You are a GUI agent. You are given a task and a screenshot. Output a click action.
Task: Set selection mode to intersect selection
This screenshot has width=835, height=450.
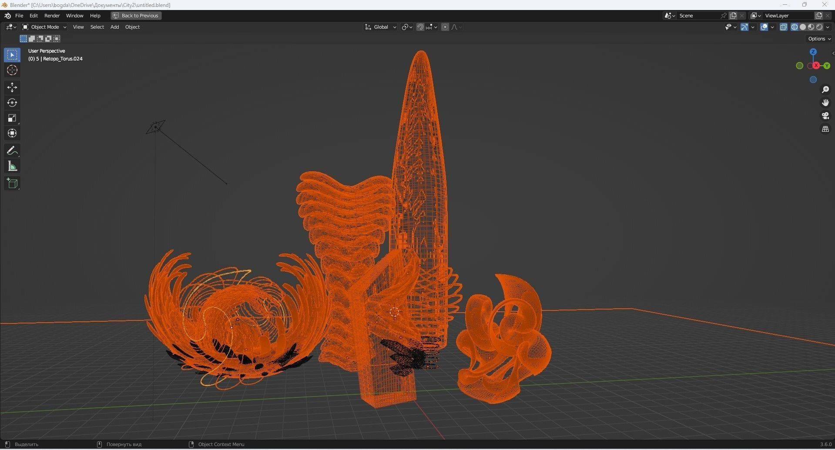coord(57,39)
